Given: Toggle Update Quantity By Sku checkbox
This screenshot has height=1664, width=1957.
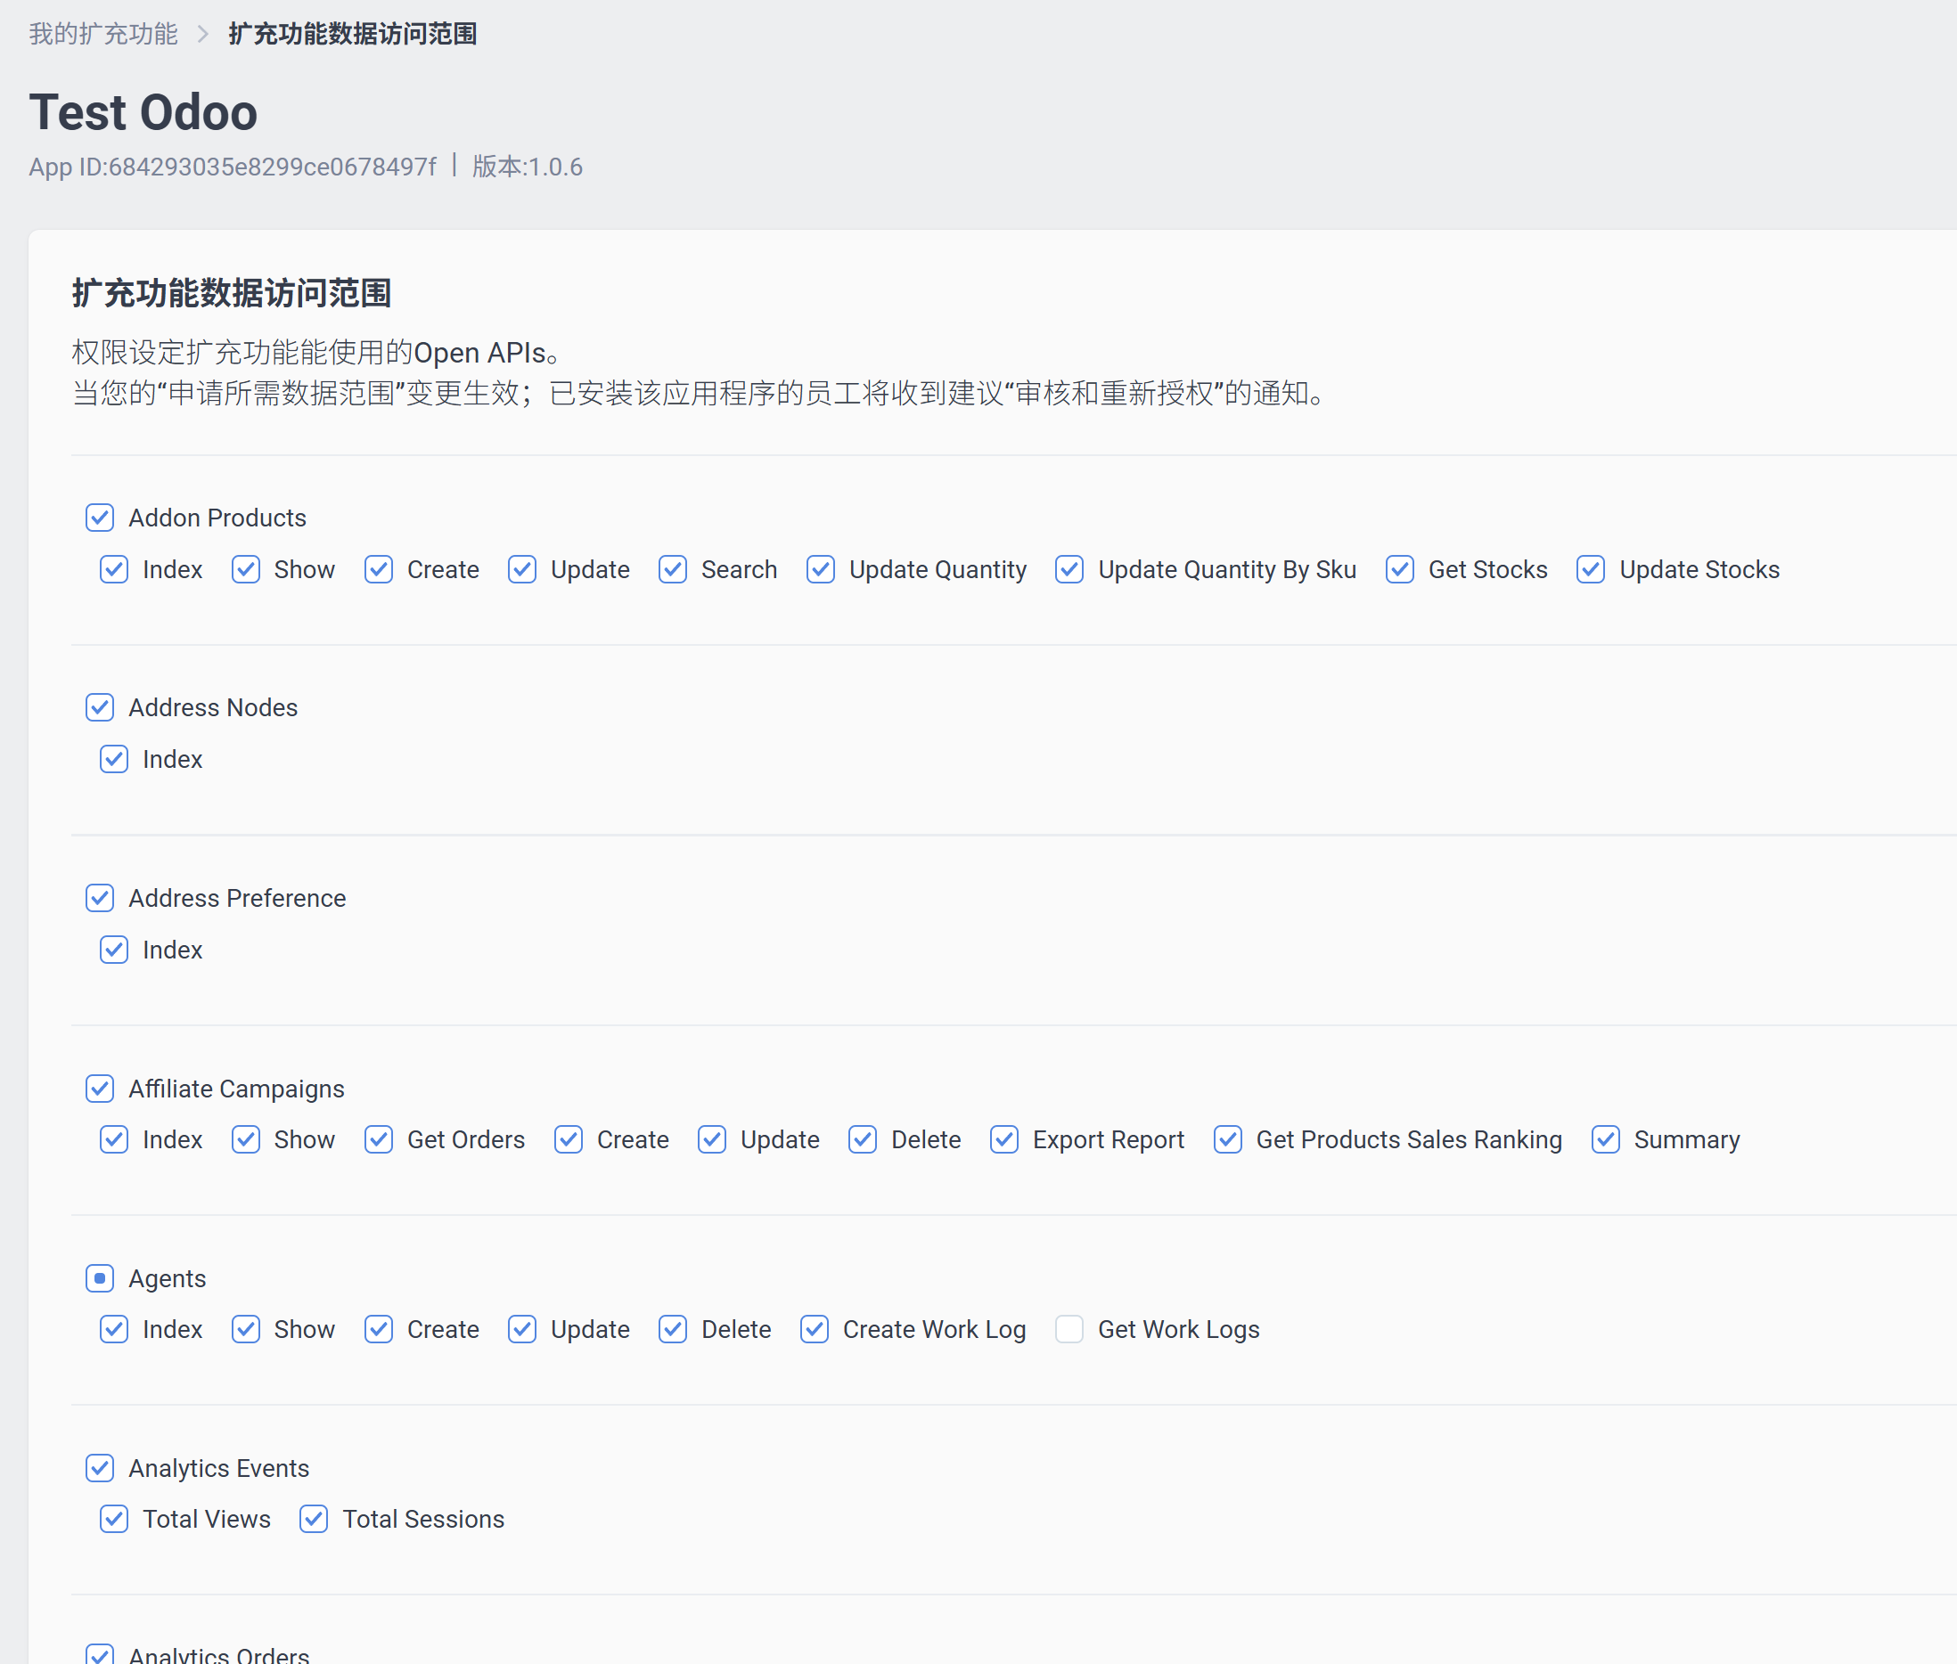Looking at the screenshot, I should click(x=1069, y=570).
